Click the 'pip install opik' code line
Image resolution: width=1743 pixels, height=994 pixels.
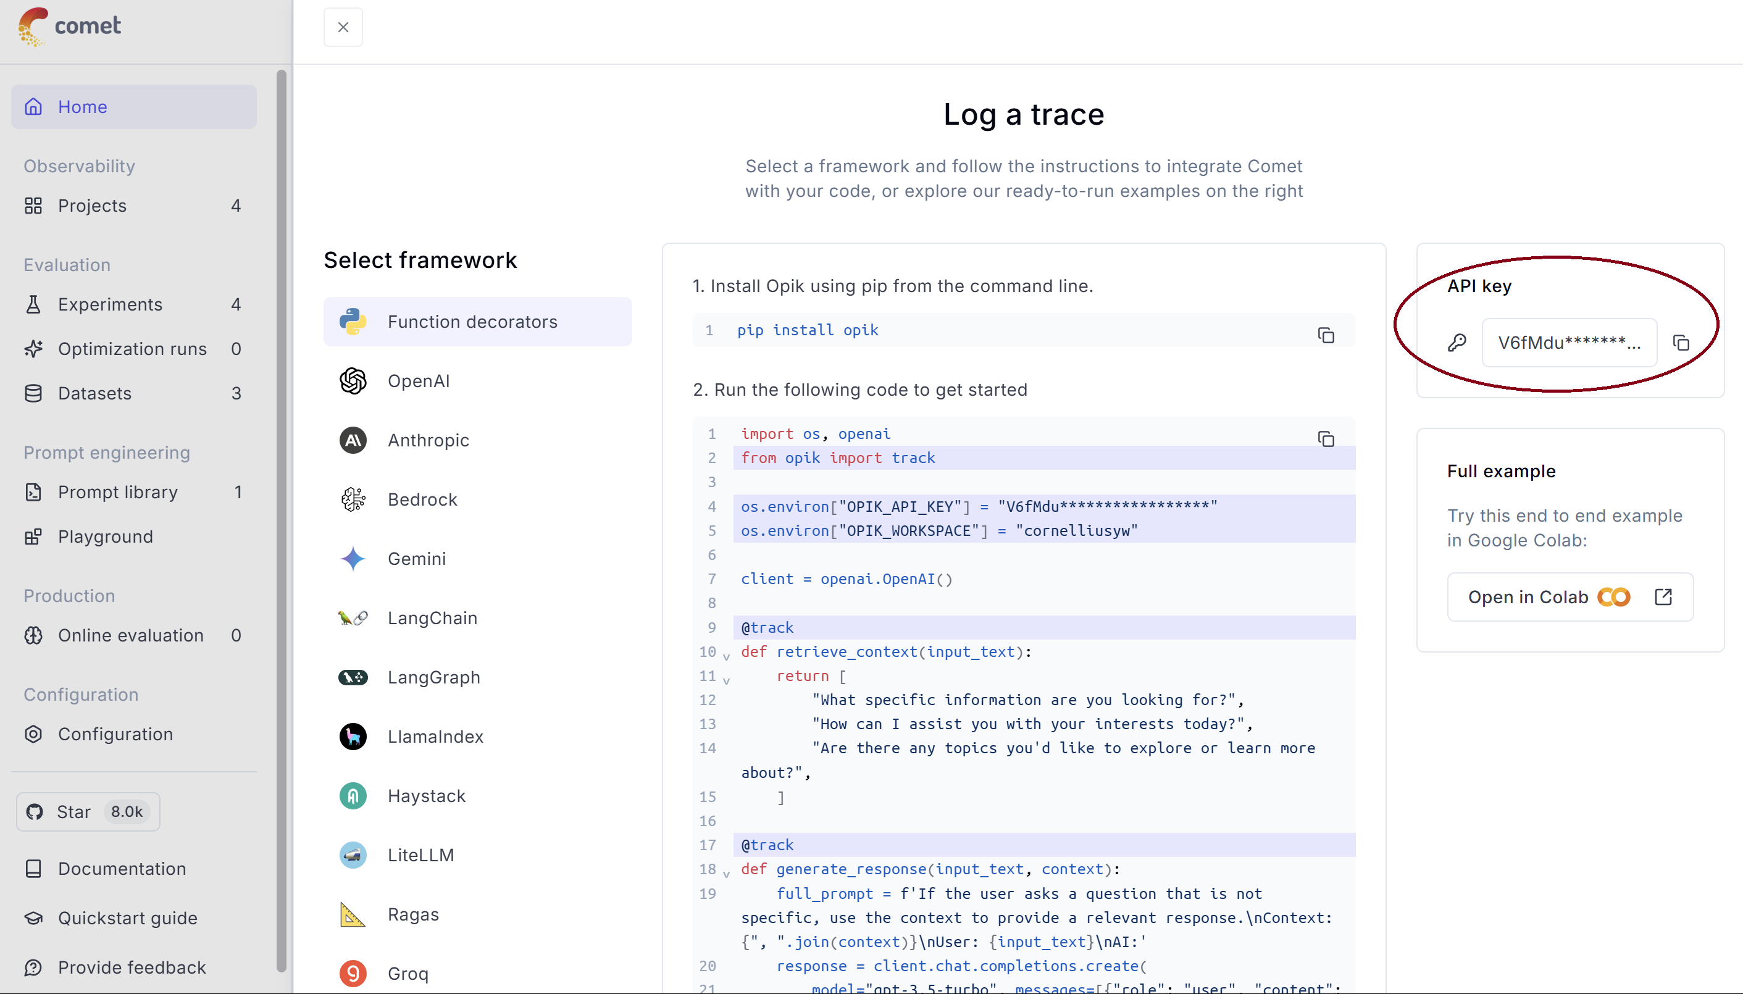point(808,330)
